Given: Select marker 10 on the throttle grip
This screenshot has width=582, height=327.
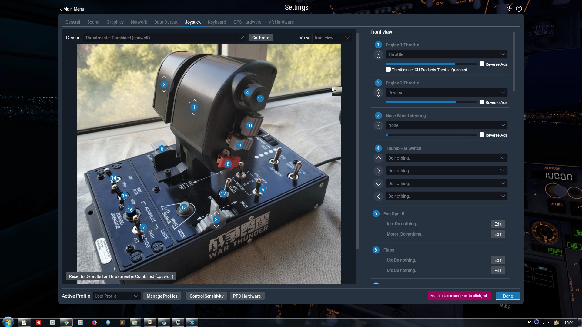Looking at the screenshot, I should (249, 126).
